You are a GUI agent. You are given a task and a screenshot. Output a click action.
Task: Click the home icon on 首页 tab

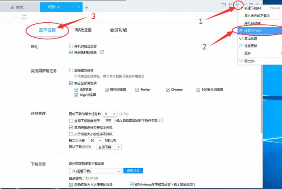[x=13, y=7]
